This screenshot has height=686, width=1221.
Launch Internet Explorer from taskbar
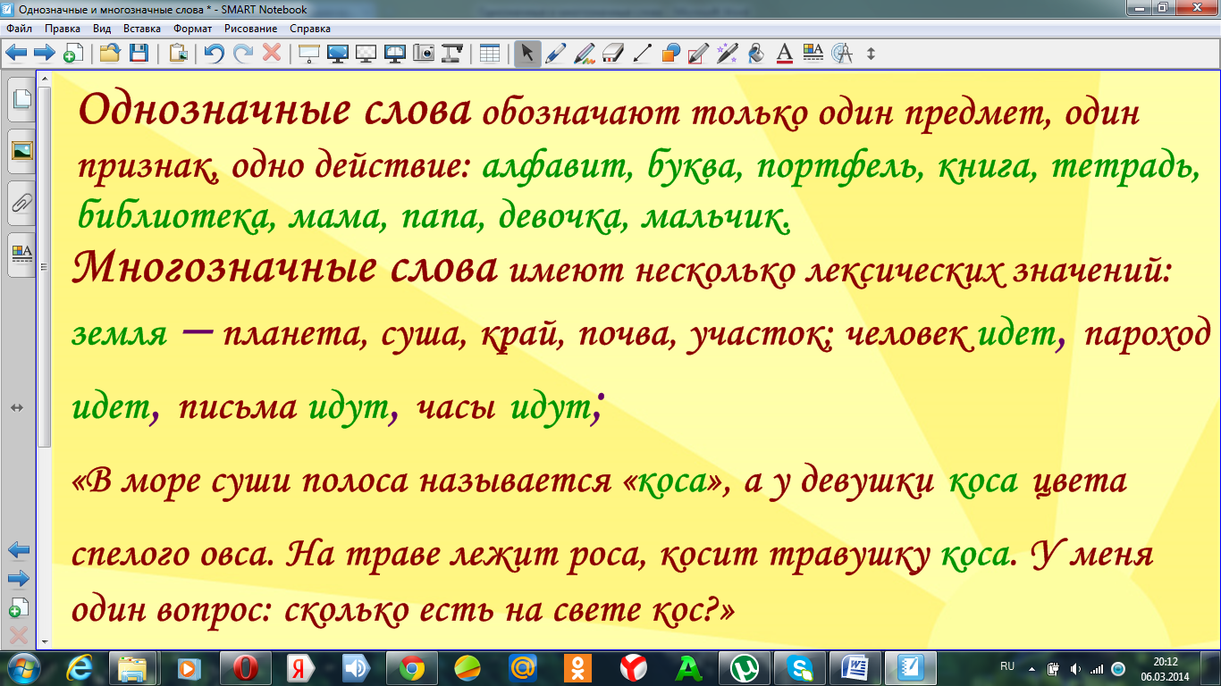click(80, 667)
